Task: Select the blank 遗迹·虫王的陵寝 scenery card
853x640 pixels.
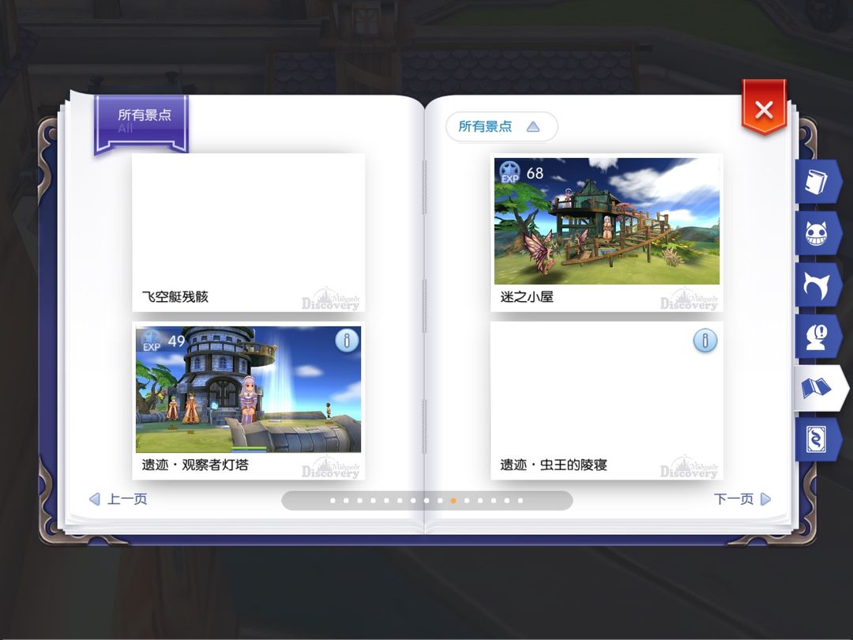Action: pos(607,401)
